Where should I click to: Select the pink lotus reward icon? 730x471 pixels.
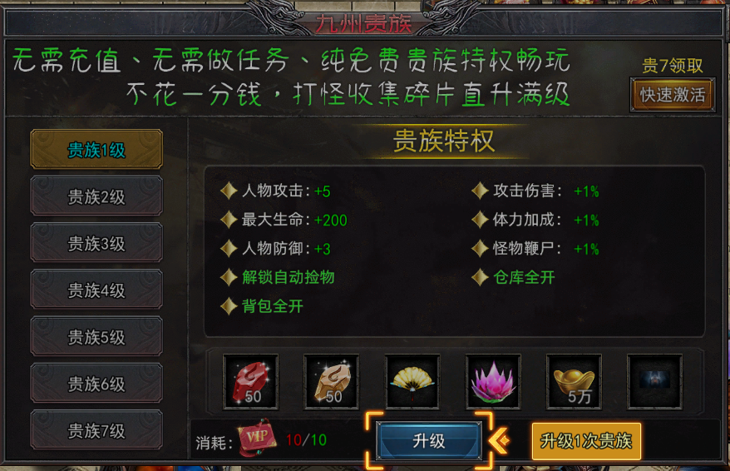(493, 382)
